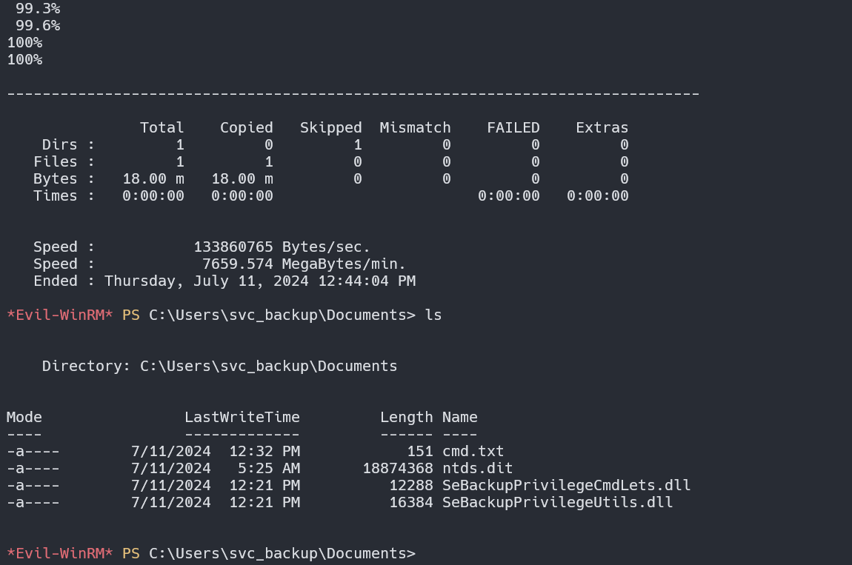The height and width of the screenshot is (565, 852).
Task: Click the "Mismatch" column header
Action: point(415,127)
